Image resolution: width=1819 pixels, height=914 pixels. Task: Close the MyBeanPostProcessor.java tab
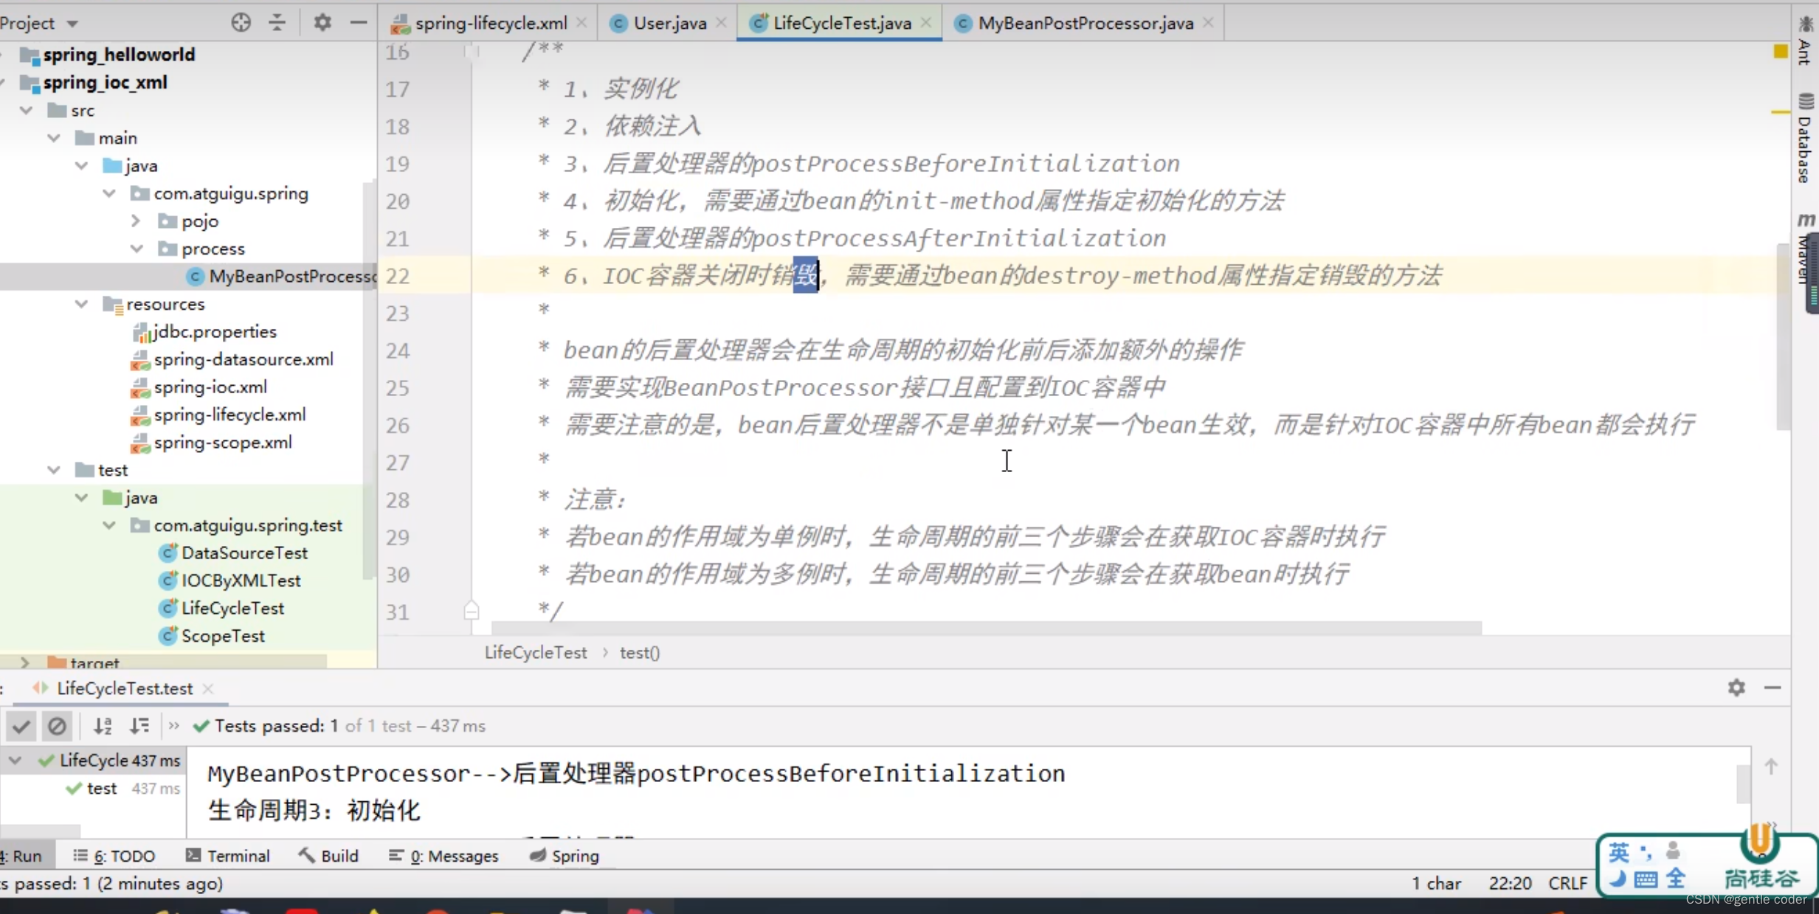(x=1208, y=23)
